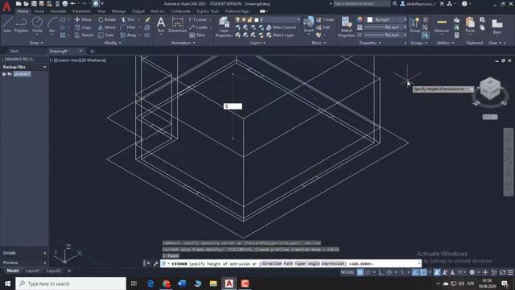515x290 pixels.
Task: Select the Polyline tool
Action: tap(21, 25)
